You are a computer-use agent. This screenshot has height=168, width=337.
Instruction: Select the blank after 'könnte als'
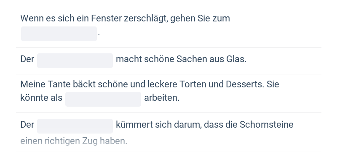(x=103, y=99)
